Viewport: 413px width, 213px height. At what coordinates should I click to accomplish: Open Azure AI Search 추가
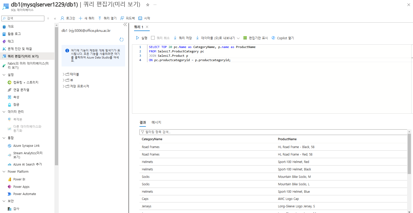[27, 164]
